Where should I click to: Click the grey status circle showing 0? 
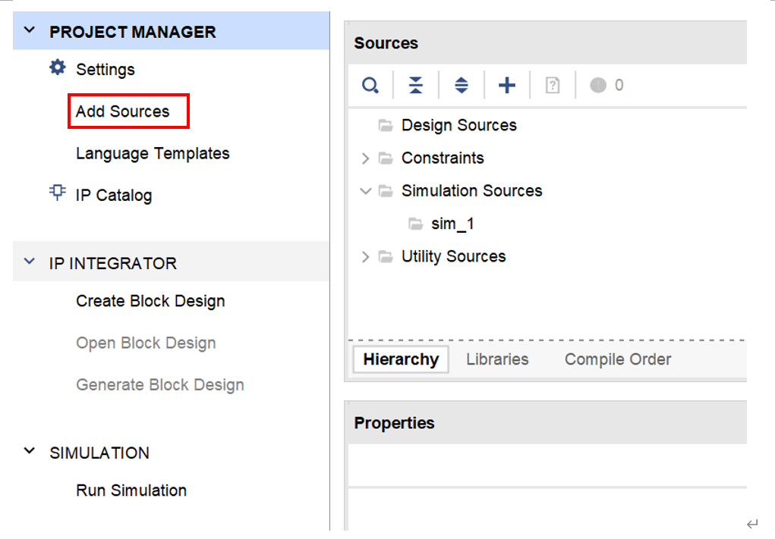(598, 85)
